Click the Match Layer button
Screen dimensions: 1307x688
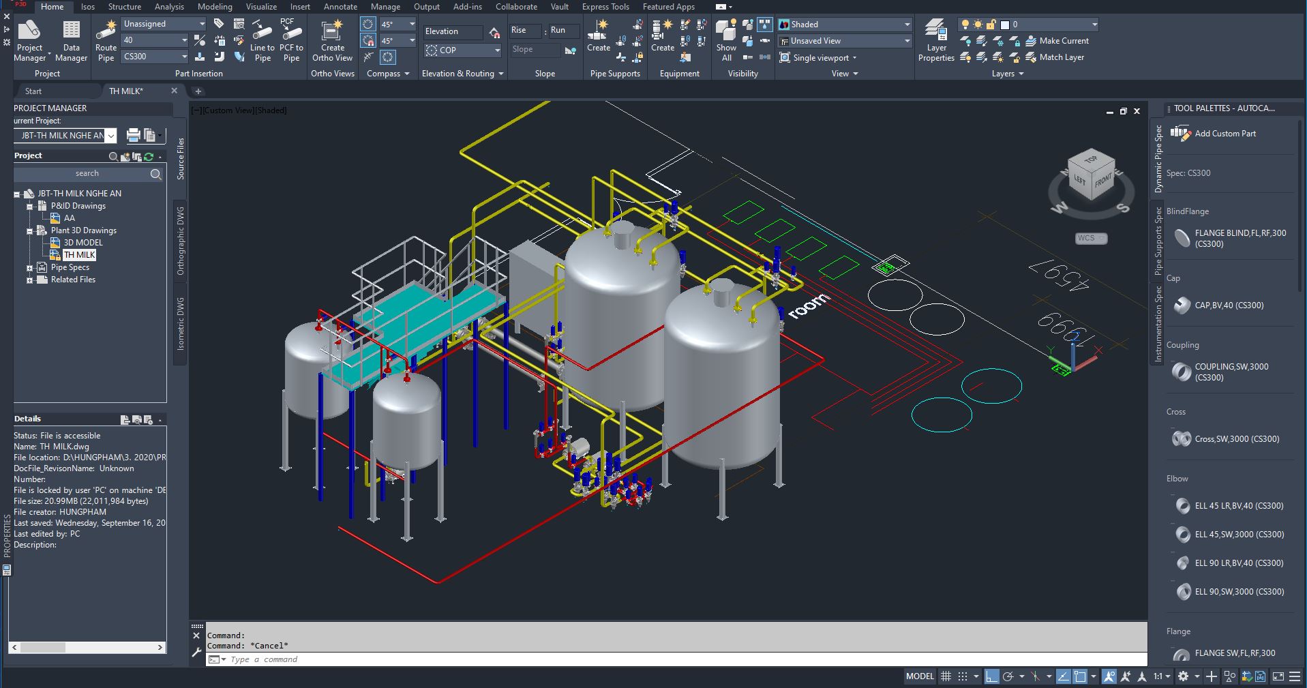point(1055,57)
